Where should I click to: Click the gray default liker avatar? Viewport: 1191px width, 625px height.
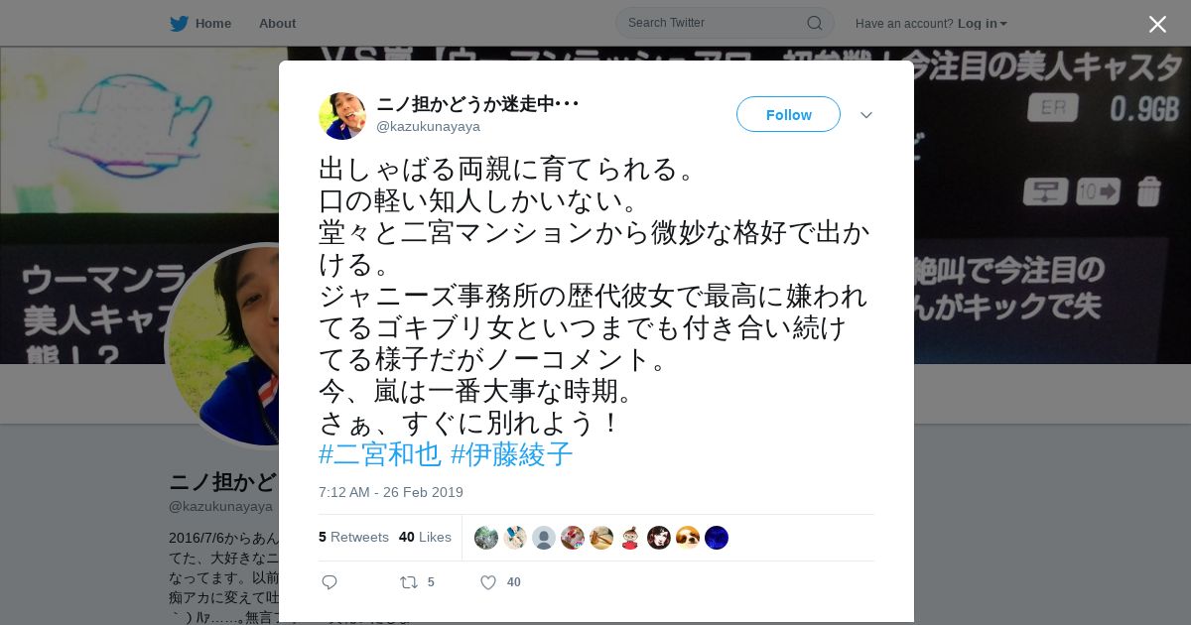[x=544, y=538]
